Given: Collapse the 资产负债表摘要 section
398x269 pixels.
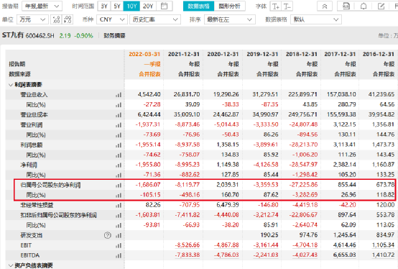Looking at the screenshot, I should [x=11, y=265].
